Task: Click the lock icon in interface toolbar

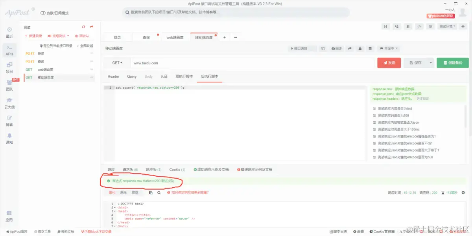Action: [x=360, y=49]
